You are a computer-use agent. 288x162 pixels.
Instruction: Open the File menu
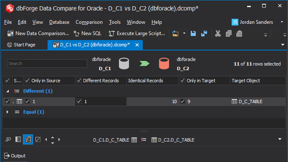click(8, 22)
